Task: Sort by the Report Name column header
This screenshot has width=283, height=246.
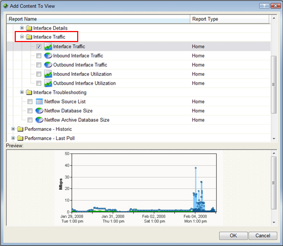Action: [98, 19]
